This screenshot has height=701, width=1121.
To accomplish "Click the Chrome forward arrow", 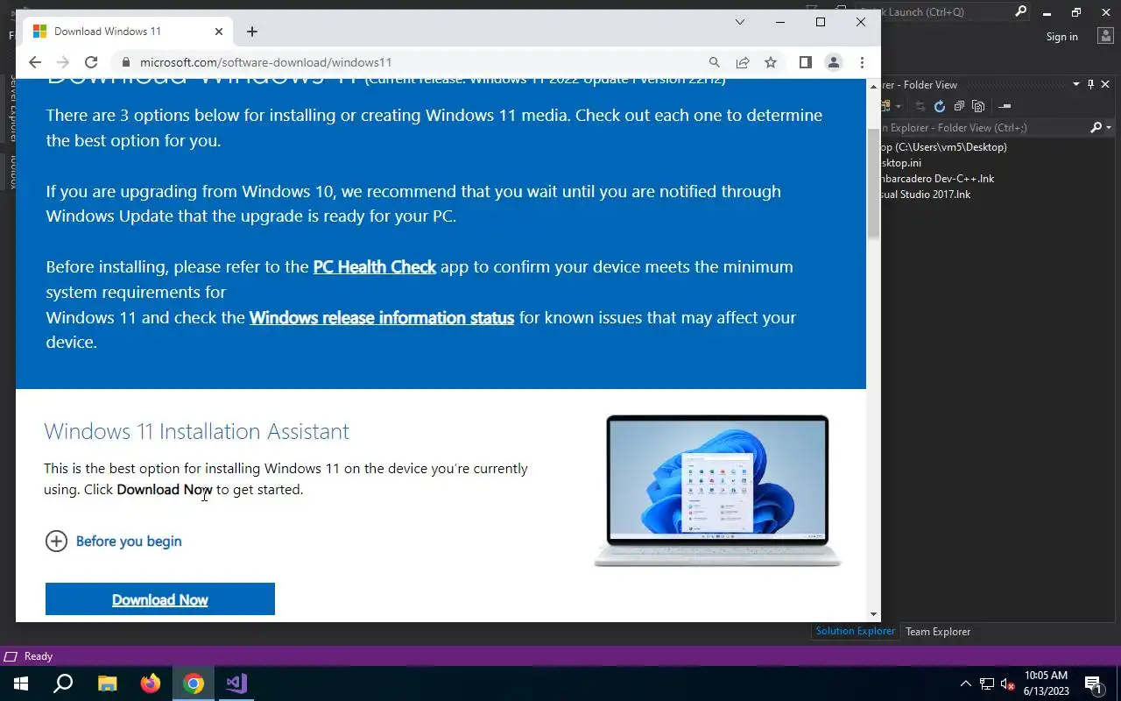I will 62,62.
